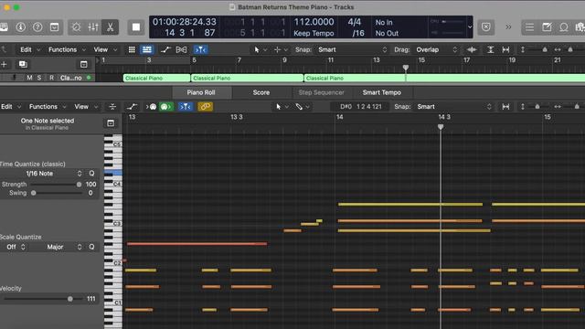Open Drag Overlap dropdown
This screenshot has width=585, height=329.
[x=437, y=49]
